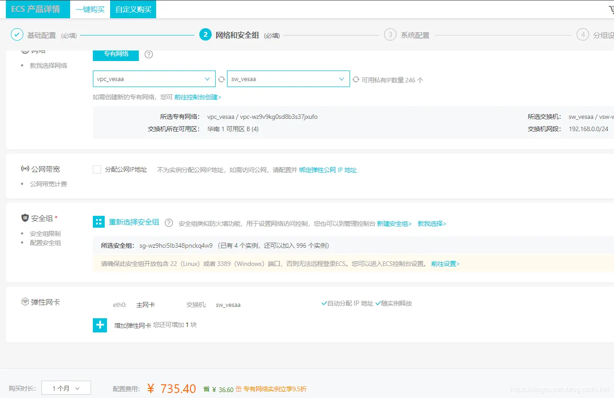Open the vpc_vesaa VPC dropdown
614x398 pixels.
click(154, 79)
